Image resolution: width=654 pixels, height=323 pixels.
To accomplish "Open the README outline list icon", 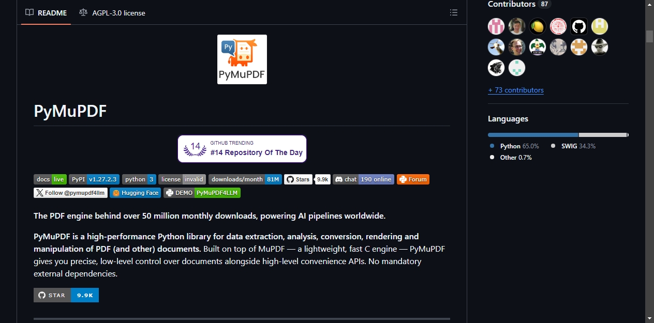I will point(454,12).
